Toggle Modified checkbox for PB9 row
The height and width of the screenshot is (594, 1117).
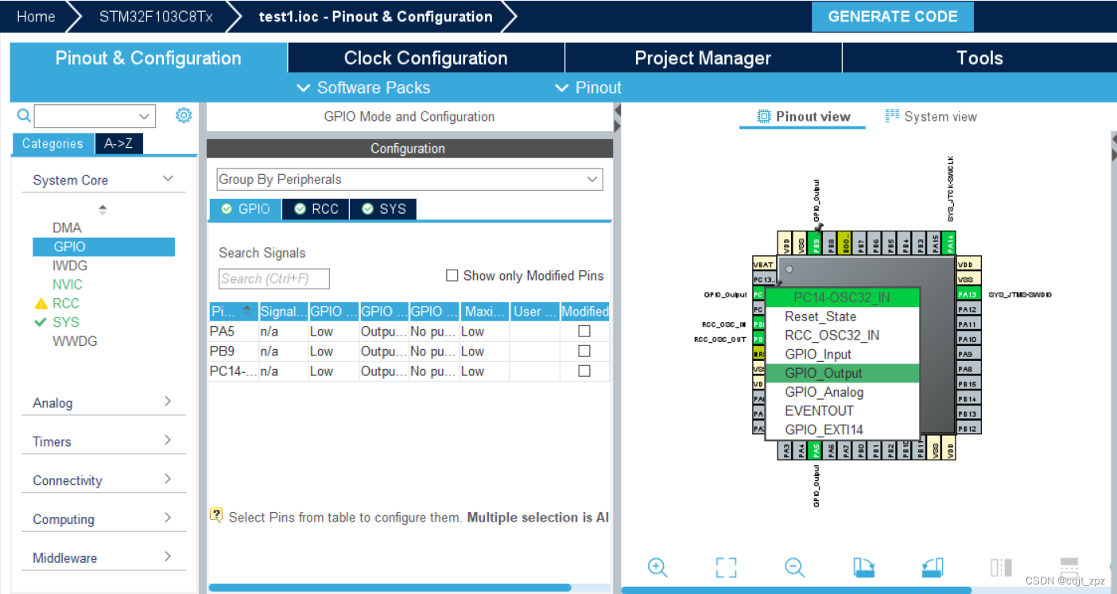coord(584,351)
